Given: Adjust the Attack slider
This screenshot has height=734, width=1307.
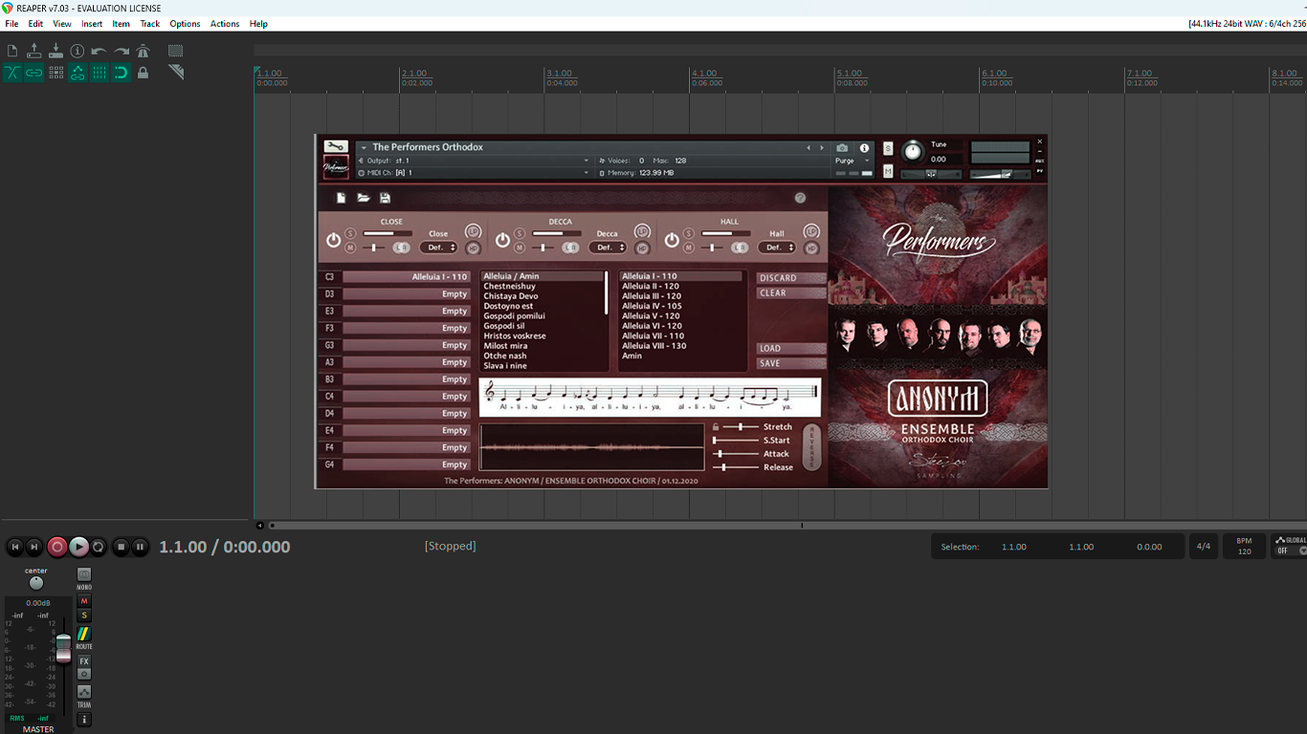Looking at the screenshot, I should pos(735,454).
